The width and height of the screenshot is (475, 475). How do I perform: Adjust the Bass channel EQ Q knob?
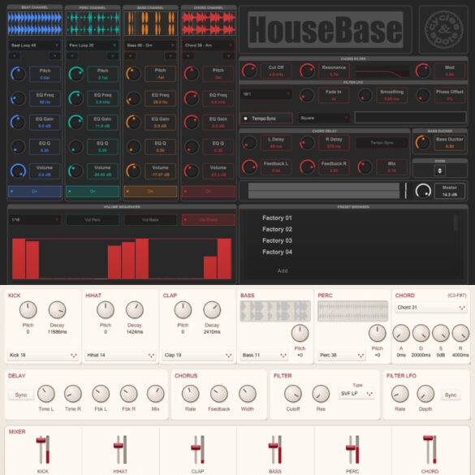pyautogui.click(x=134, y=147)
